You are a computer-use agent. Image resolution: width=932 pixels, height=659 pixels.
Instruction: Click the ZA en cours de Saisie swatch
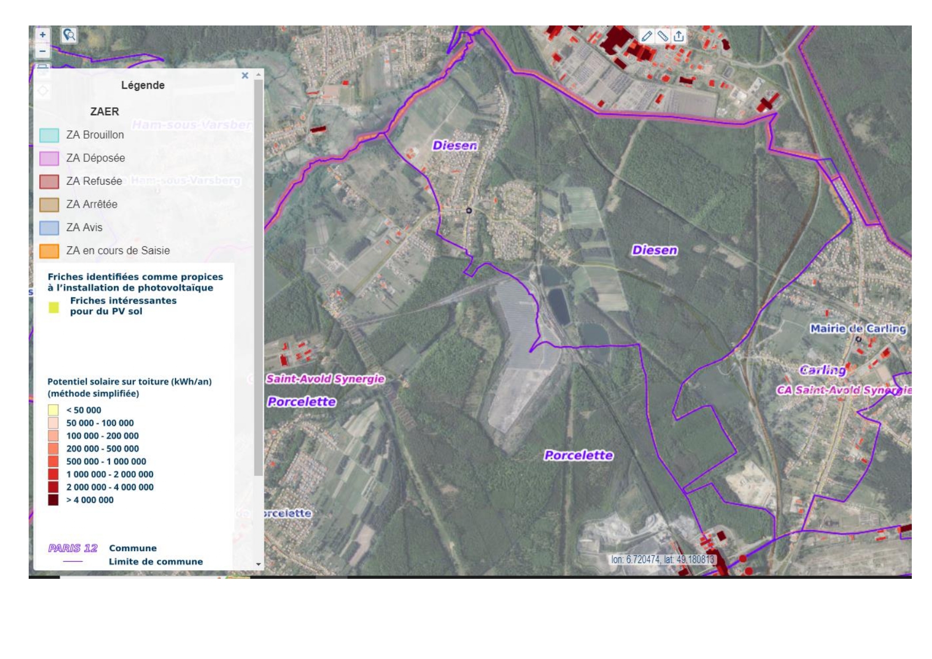(x=49, y=251)
